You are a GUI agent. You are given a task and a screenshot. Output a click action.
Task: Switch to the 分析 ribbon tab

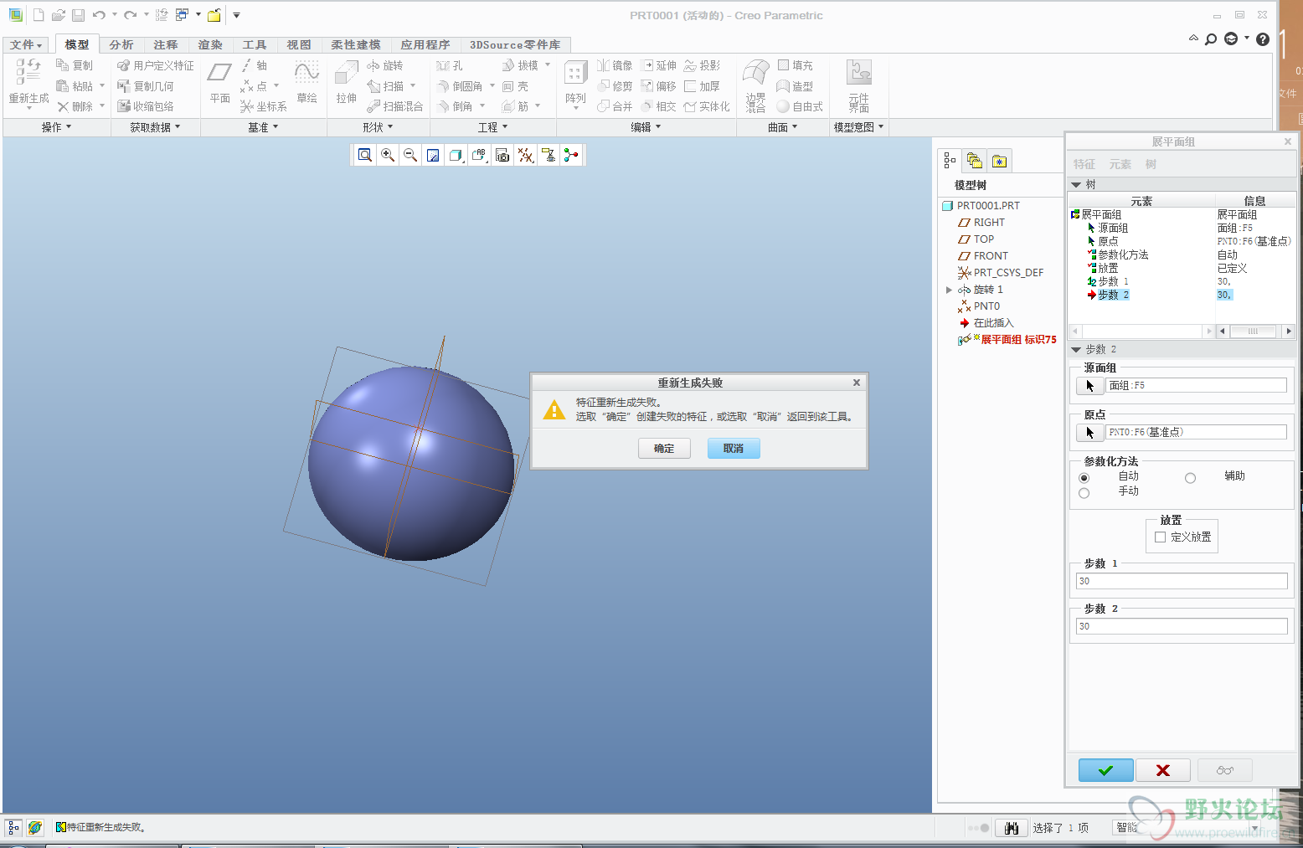(x=121, y=45)
